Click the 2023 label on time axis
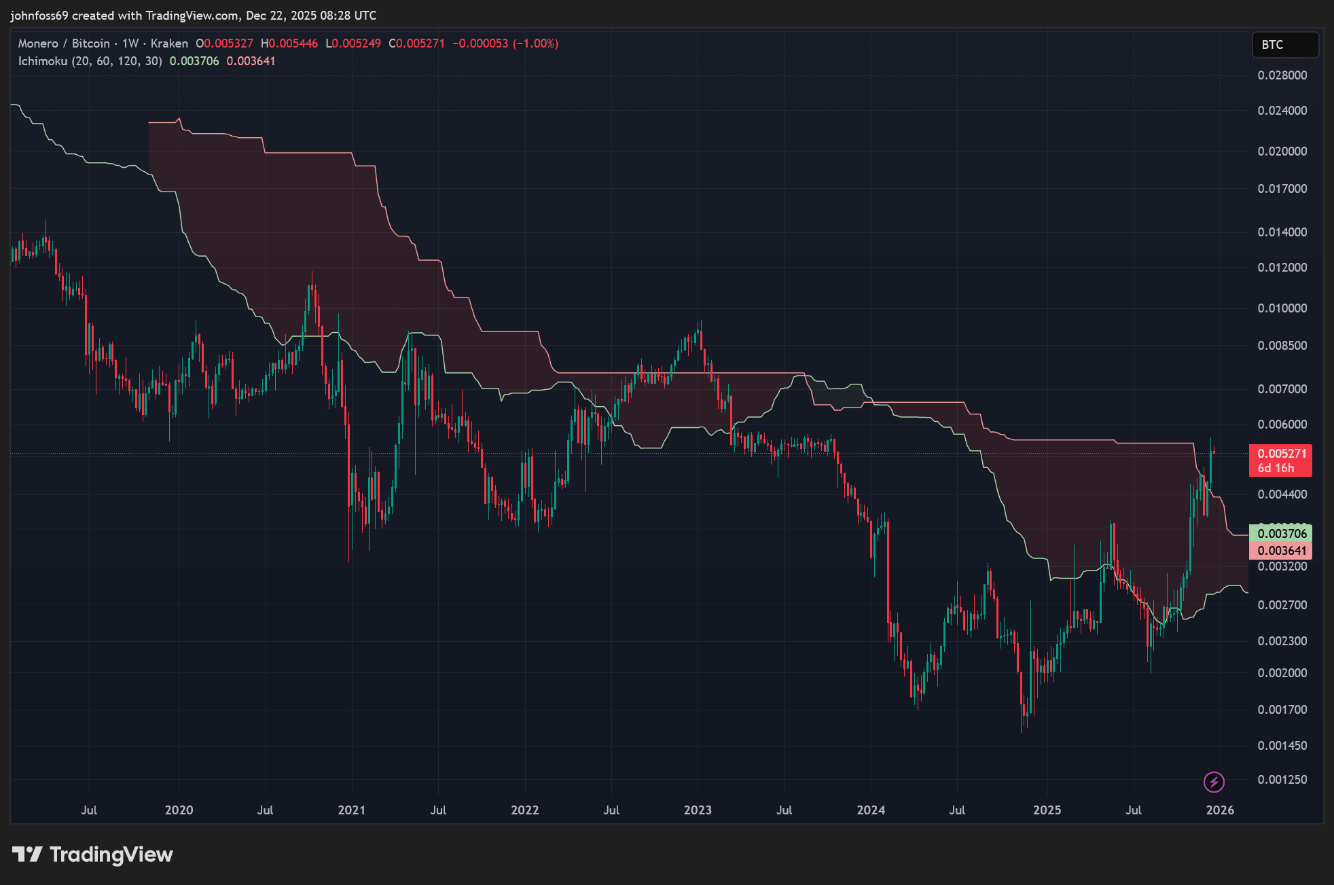This screenshot has width=1334, height=885. [x=698, y=810]
